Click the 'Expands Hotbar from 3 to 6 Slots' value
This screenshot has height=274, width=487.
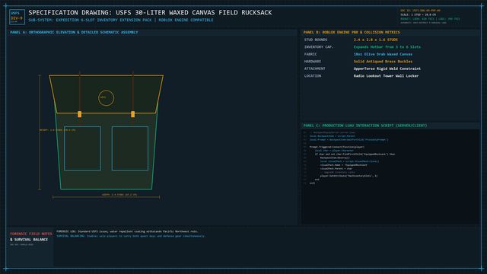(x=387, y=47)
